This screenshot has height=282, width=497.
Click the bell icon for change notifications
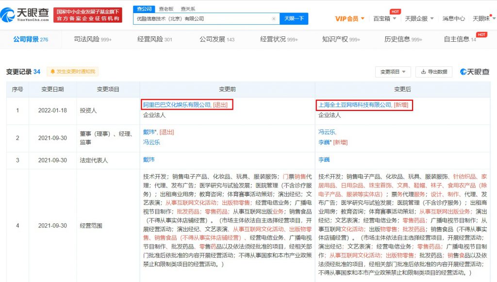point(52,72)
